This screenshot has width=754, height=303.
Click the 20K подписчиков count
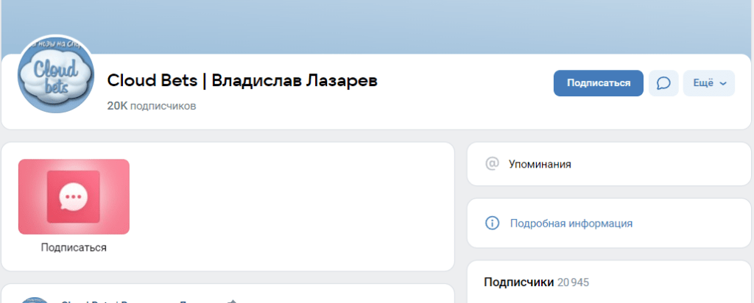point(152,106)
